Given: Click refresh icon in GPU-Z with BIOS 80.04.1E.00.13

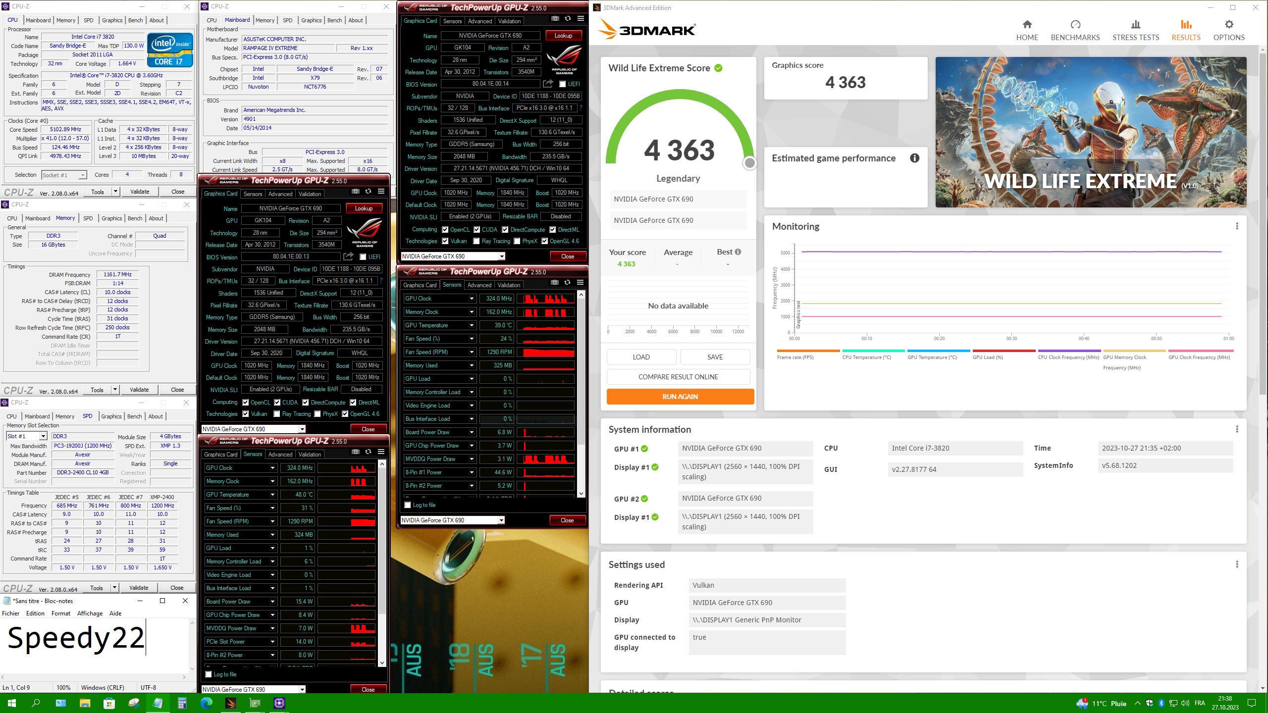Looking at the screenshot, I should pos(368,192).
